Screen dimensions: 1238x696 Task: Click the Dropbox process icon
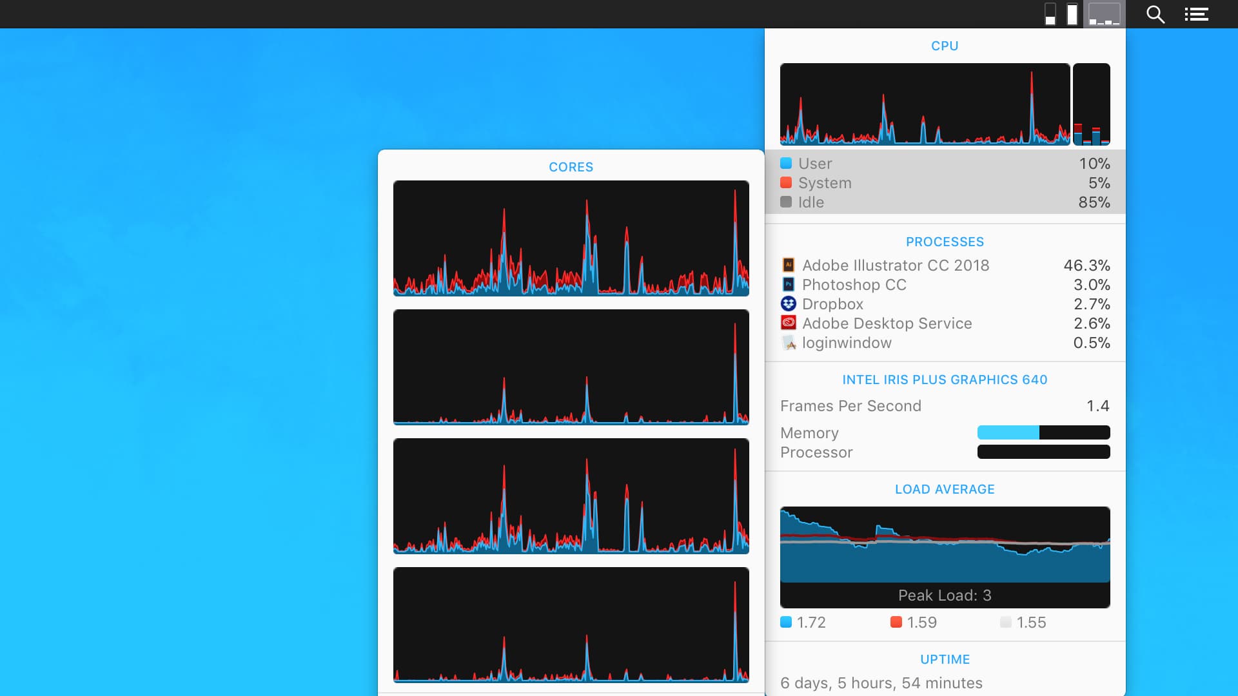pyautogui.click(x=788, y=304)
